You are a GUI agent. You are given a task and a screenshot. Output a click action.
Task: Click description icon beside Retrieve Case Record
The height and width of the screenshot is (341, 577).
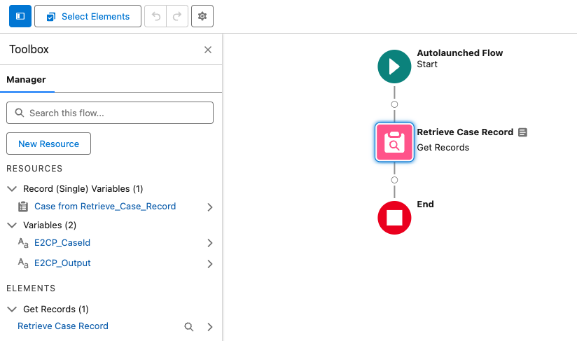point(522,132)
